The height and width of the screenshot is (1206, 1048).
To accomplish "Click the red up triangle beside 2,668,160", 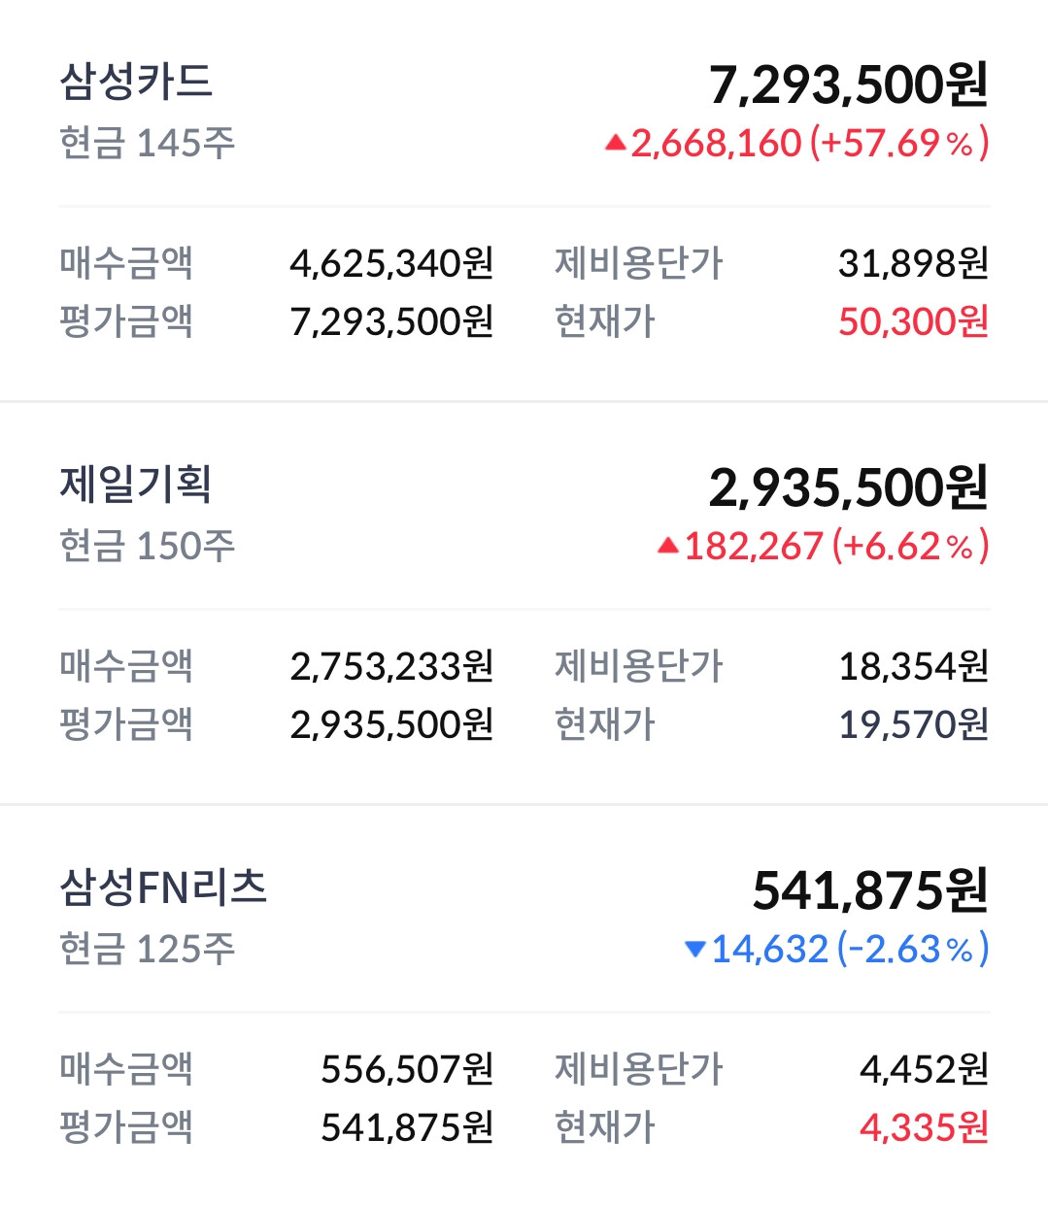I will (615, 144).
